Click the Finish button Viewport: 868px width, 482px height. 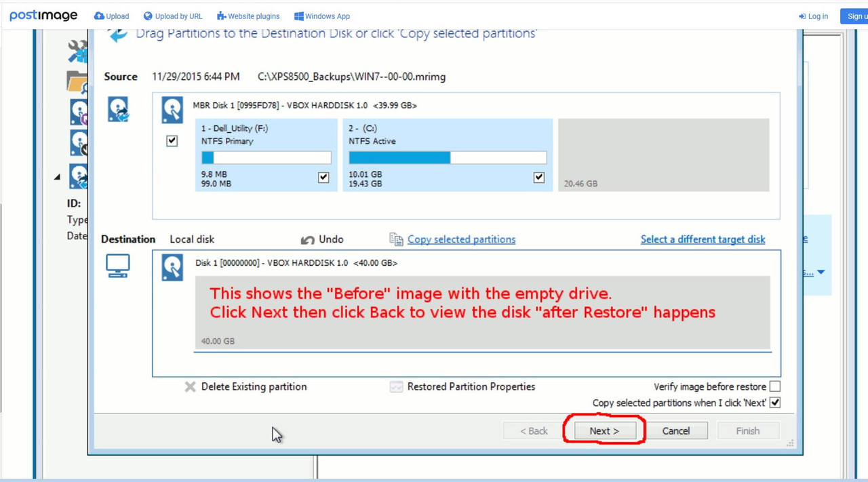[748, 430]
